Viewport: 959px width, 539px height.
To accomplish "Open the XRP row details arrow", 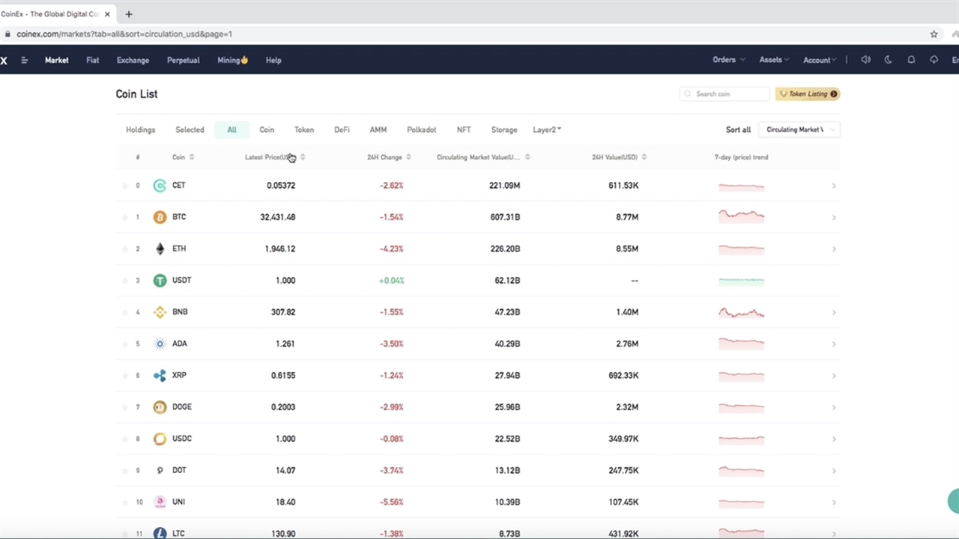I will tap(834, 376).
